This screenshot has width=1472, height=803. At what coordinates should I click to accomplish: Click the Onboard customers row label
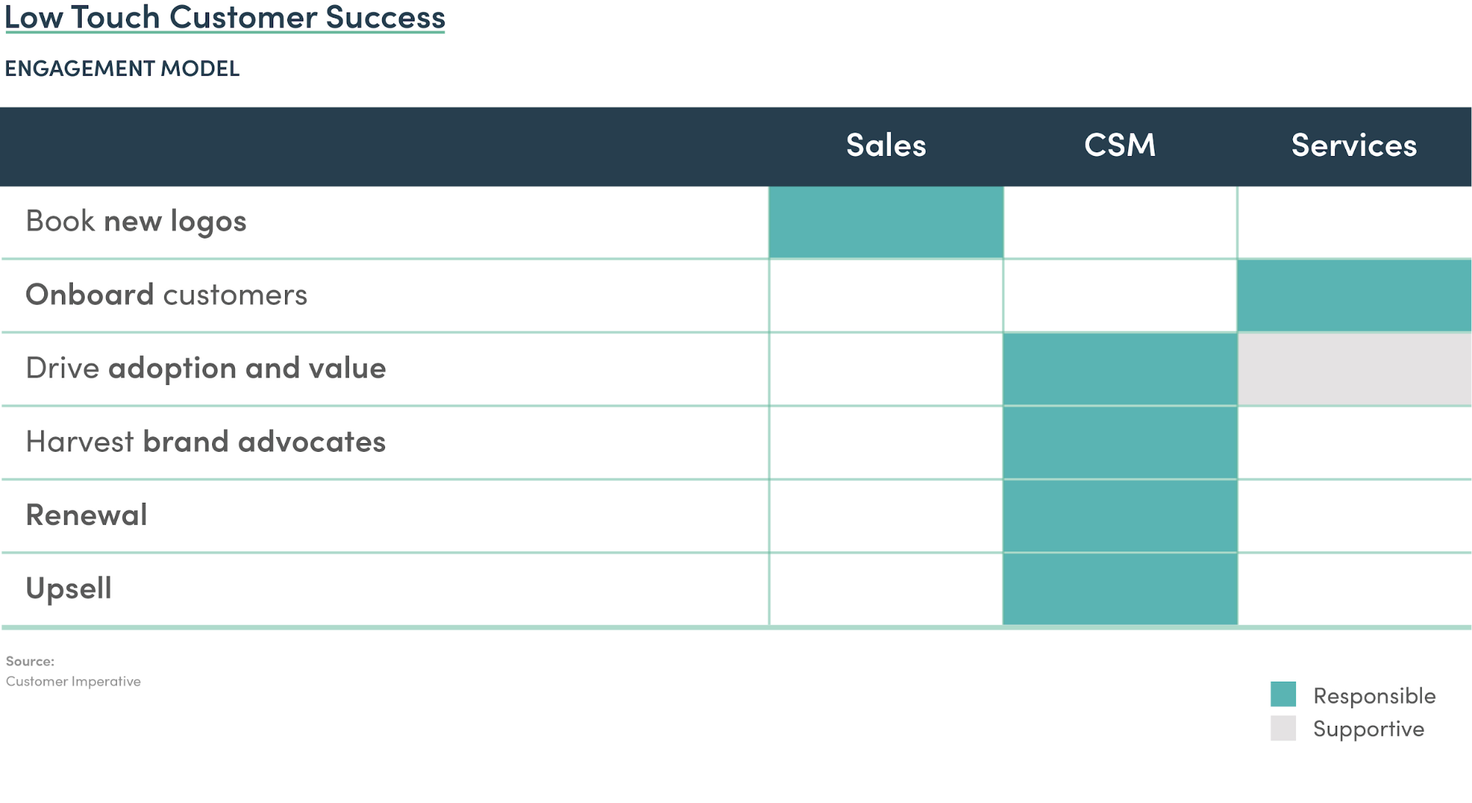coord(166,295)
